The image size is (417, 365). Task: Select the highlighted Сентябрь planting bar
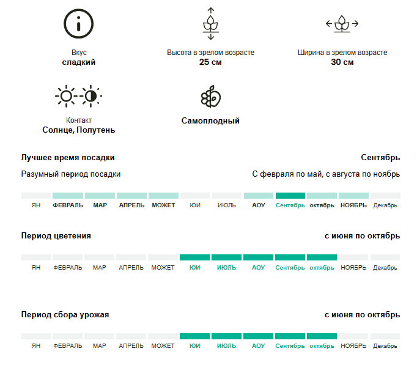290,196
